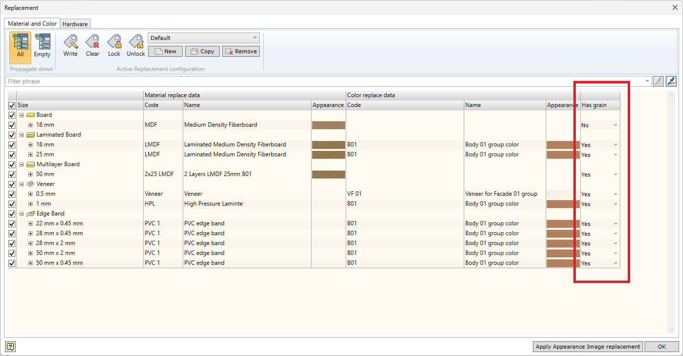Image resolution: width=683 pixels, height=356 pixels.
Task: Click the Edge Band group icon
Action: click(x=31, y=214)
